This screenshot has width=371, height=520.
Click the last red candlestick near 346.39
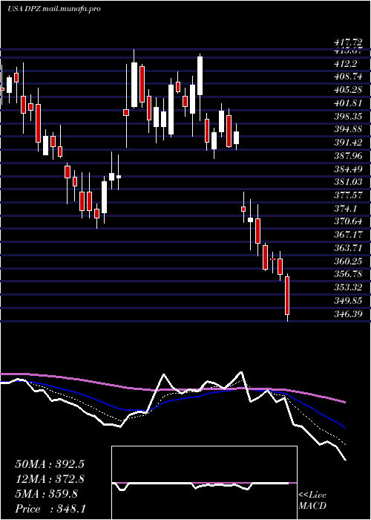pyautogui.click(x=287, y=296)
